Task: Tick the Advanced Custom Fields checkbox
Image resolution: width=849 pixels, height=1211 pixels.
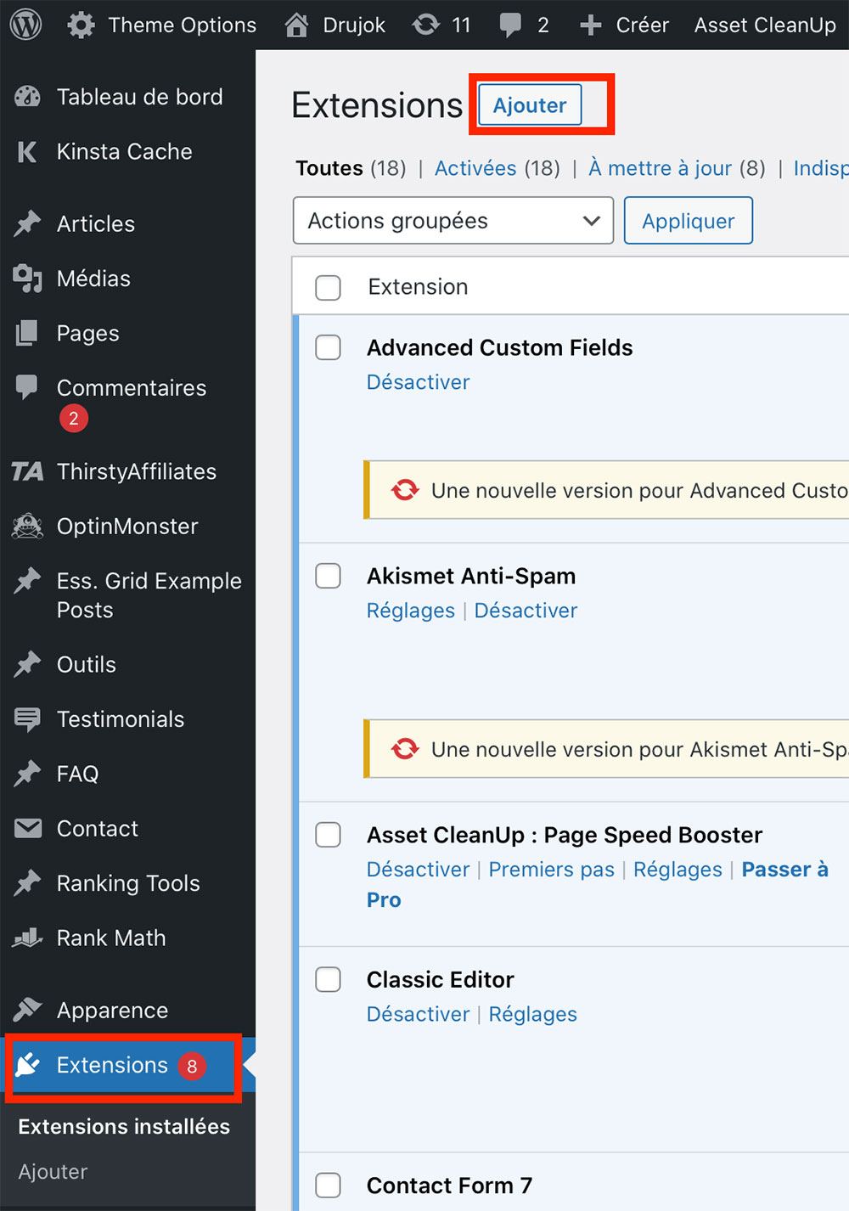Action: coord(329,347)
